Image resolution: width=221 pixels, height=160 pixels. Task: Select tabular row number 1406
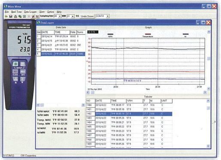[x=129, y=131]
